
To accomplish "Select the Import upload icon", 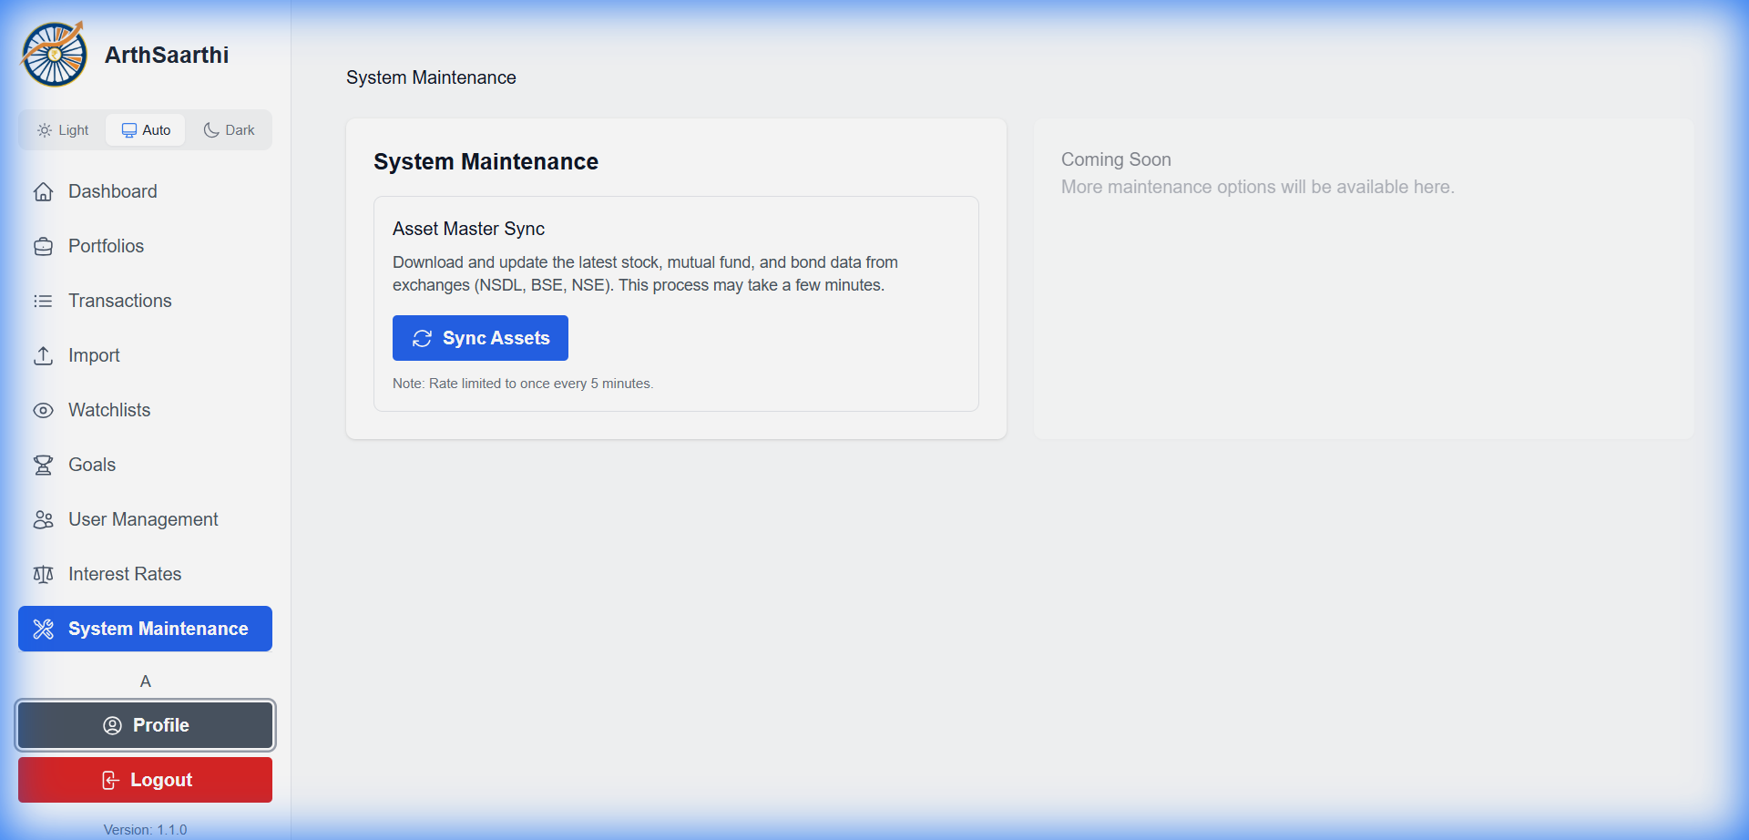I will click(x=44, y=355).
